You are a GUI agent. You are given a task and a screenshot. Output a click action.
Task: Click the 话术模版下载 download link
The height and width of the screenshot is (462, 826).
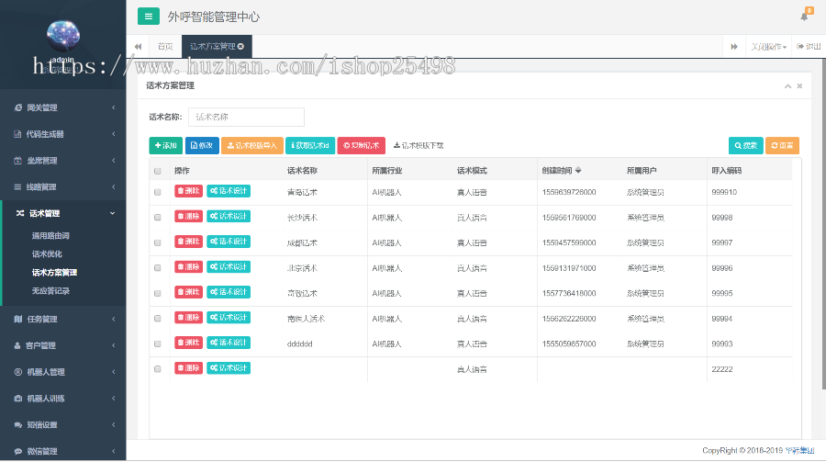point(419,145)
